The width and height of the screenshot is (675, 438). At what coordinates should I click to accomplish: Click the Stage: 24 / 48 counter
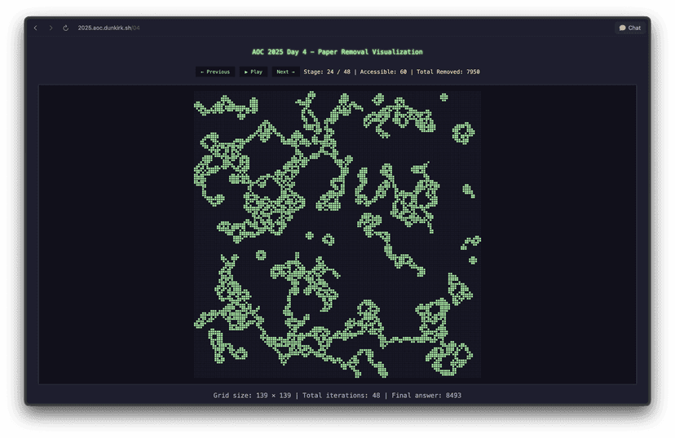point(327,72)
